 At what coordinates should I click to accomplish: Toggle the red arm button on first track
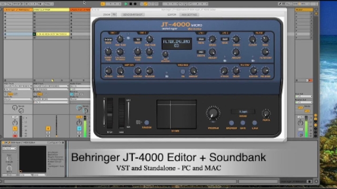[15, 136]
